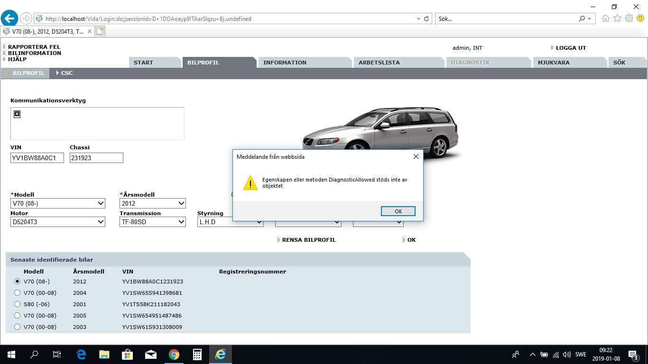648x364 pixels.
Task: Click the browser forward arrow button
Action: 26,18
